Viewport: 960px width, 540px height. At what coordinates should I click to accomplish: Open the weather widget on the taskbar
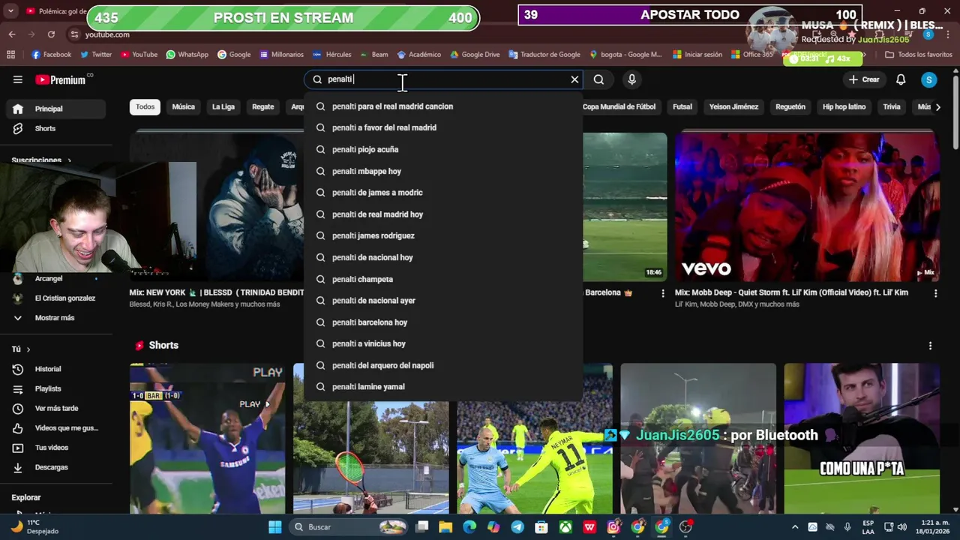click(36, 526)
